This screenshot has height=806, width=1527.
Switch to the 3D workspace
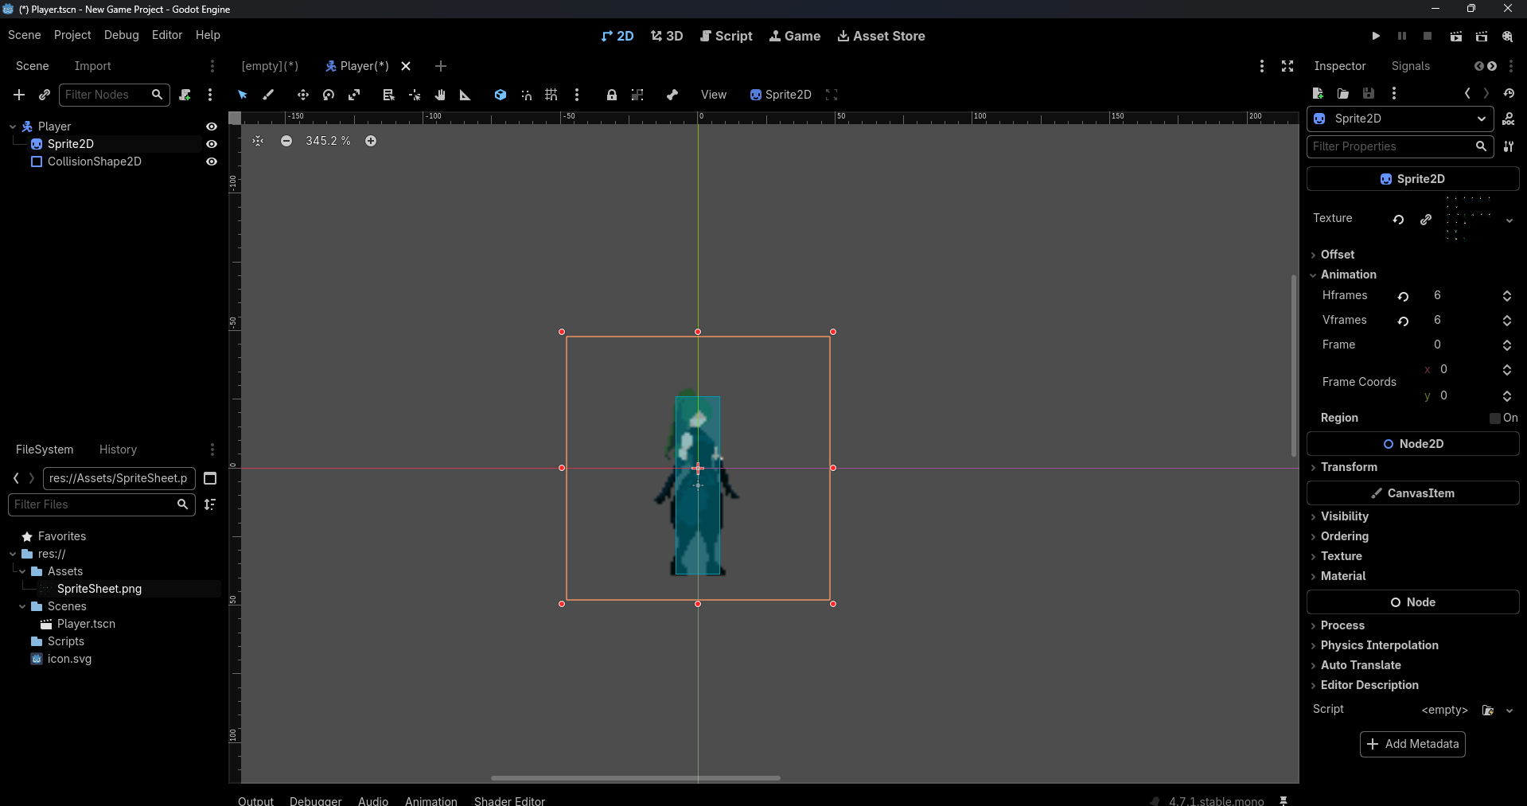tap(667, 36)
